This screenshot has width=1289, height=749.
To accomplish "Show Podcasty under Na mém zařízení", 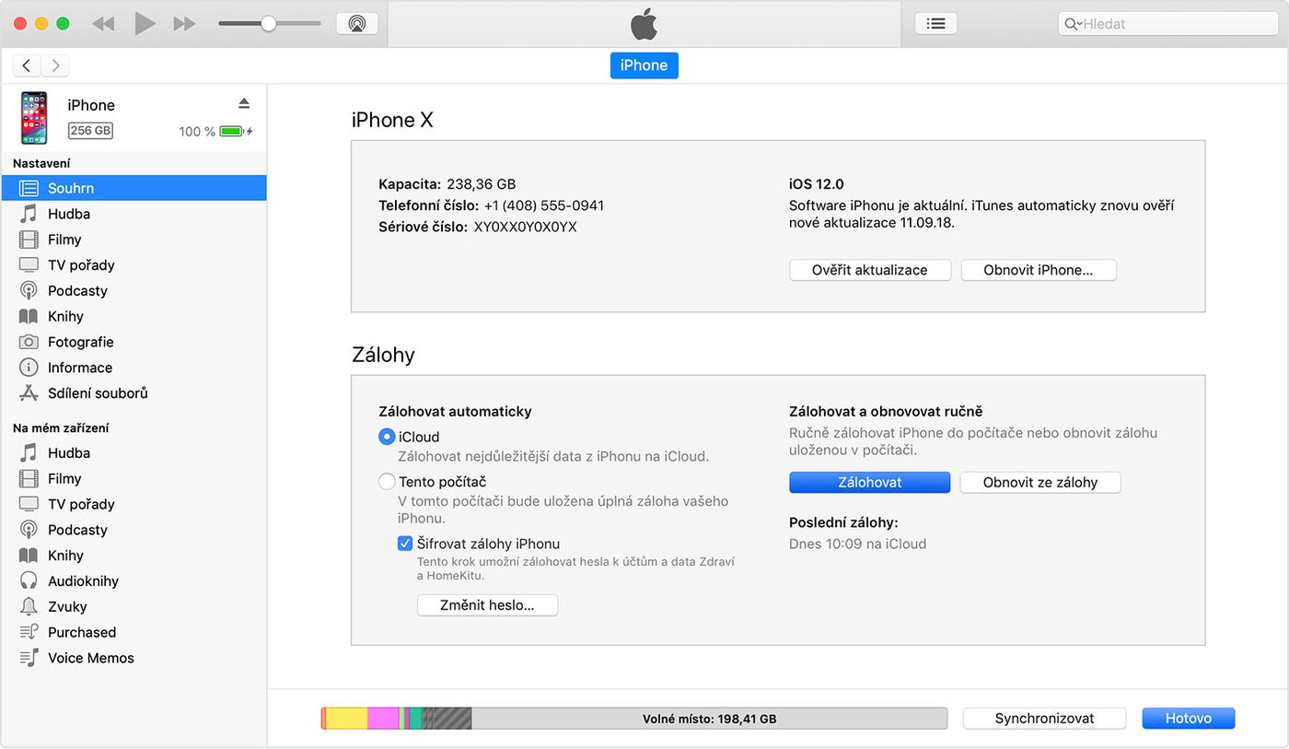I will click(134, 531).
